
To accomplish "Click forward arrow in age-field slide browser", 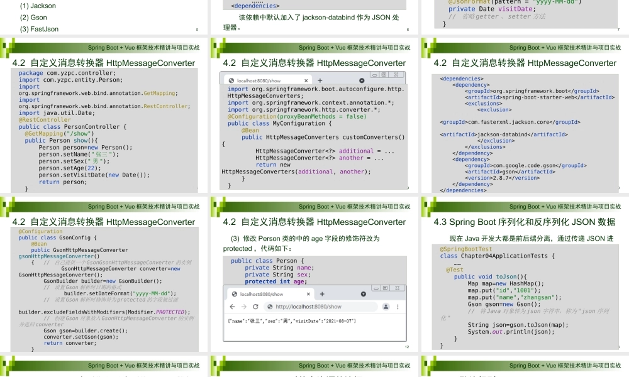I will [x=244, y=307].
